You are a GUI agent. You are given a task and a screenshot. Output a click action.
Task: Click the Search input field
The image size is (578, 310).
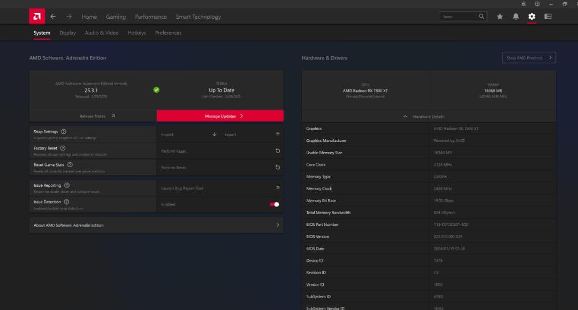(x=458, y=17)
